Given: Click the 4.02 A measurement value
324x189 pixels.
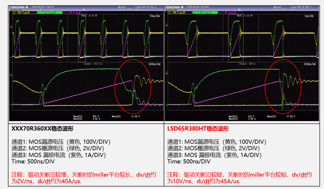Looking at the screenshot, I should click(x=97, y=119).
